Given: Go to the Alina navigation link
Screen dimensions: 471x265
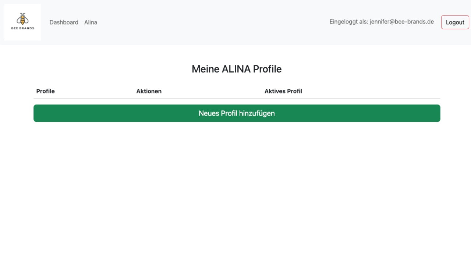Looking at the screenshot, I should (x=91, y=22).
